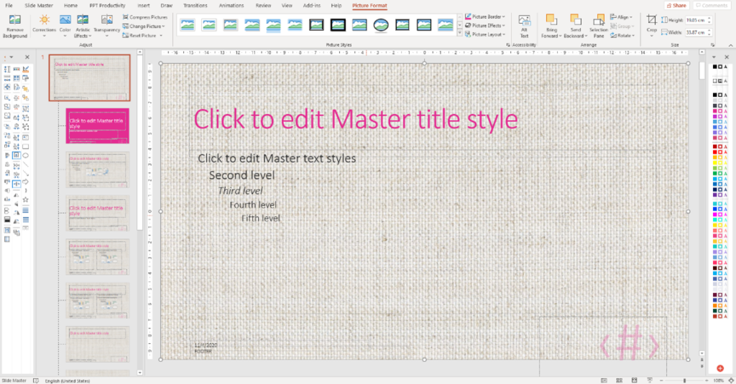The height and width of the screenshot is (384, 736).
Task: Open Change Picture dropdown
Action: click(144, 27)
